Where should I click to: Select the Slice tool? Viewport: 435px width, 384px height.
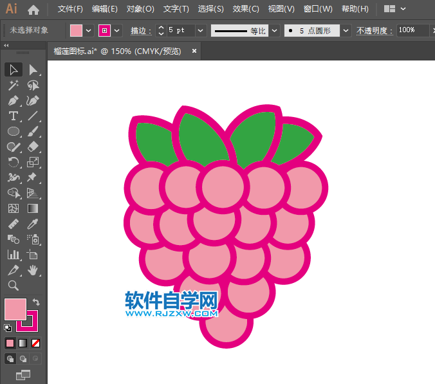(14, 270)
